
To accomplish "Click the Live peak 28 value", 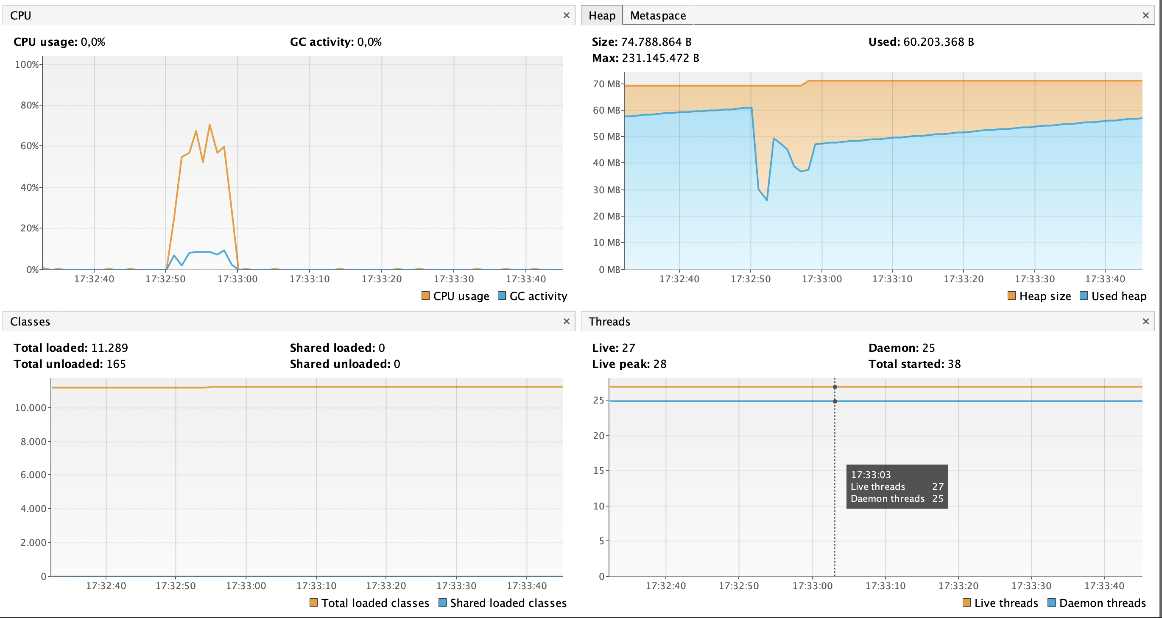I will click(660, 364).
